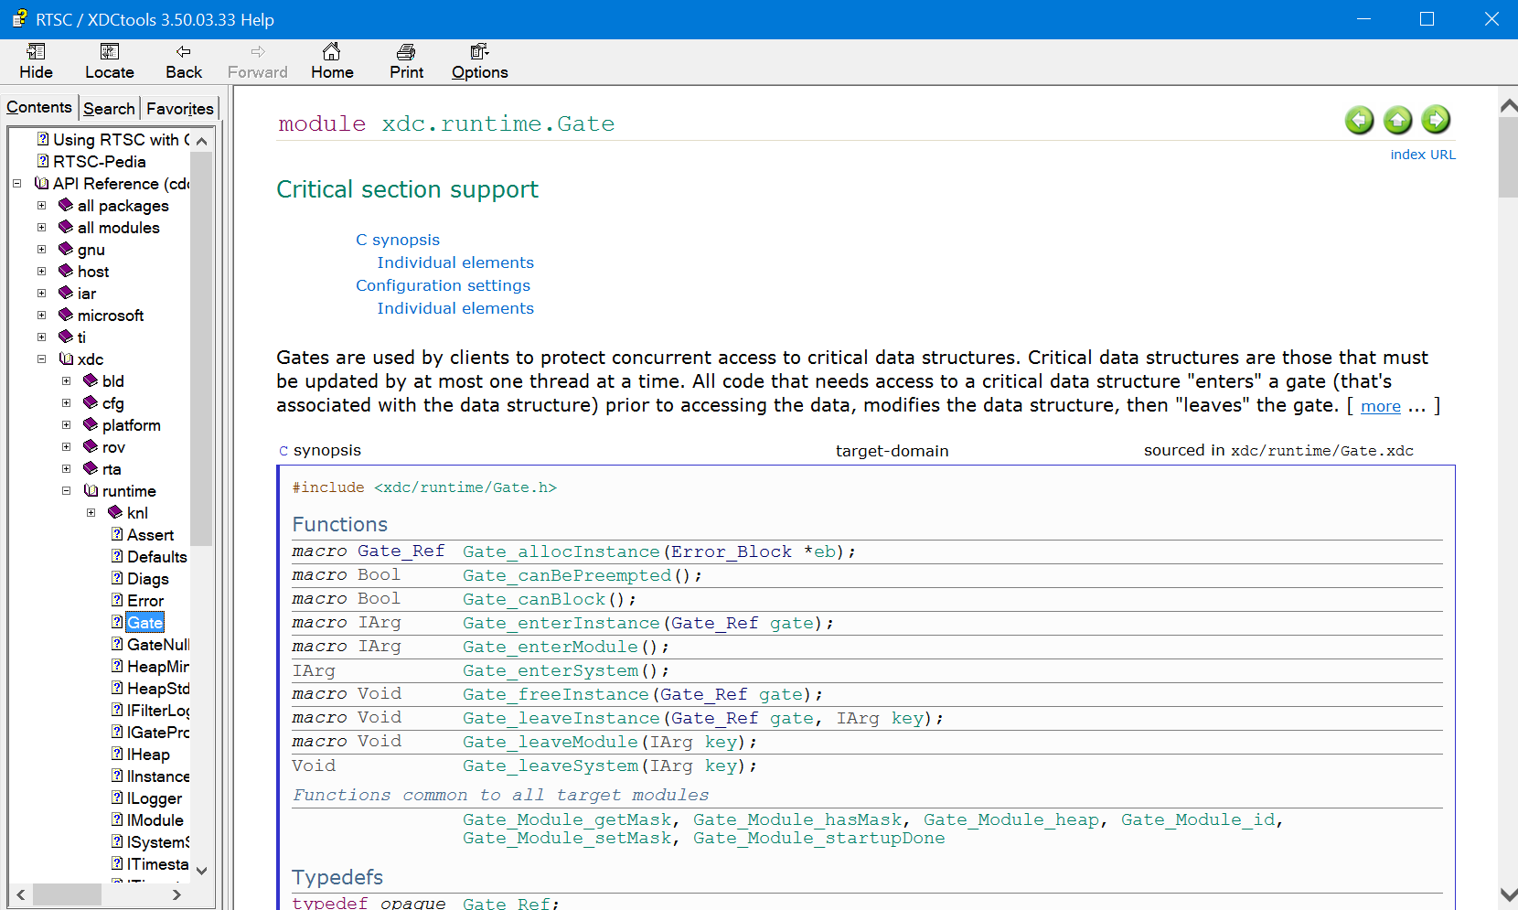Collapse the xdc package node
Image resolution: width=1518 pixels, height=910 pixels.
click(x=41, y=359)
